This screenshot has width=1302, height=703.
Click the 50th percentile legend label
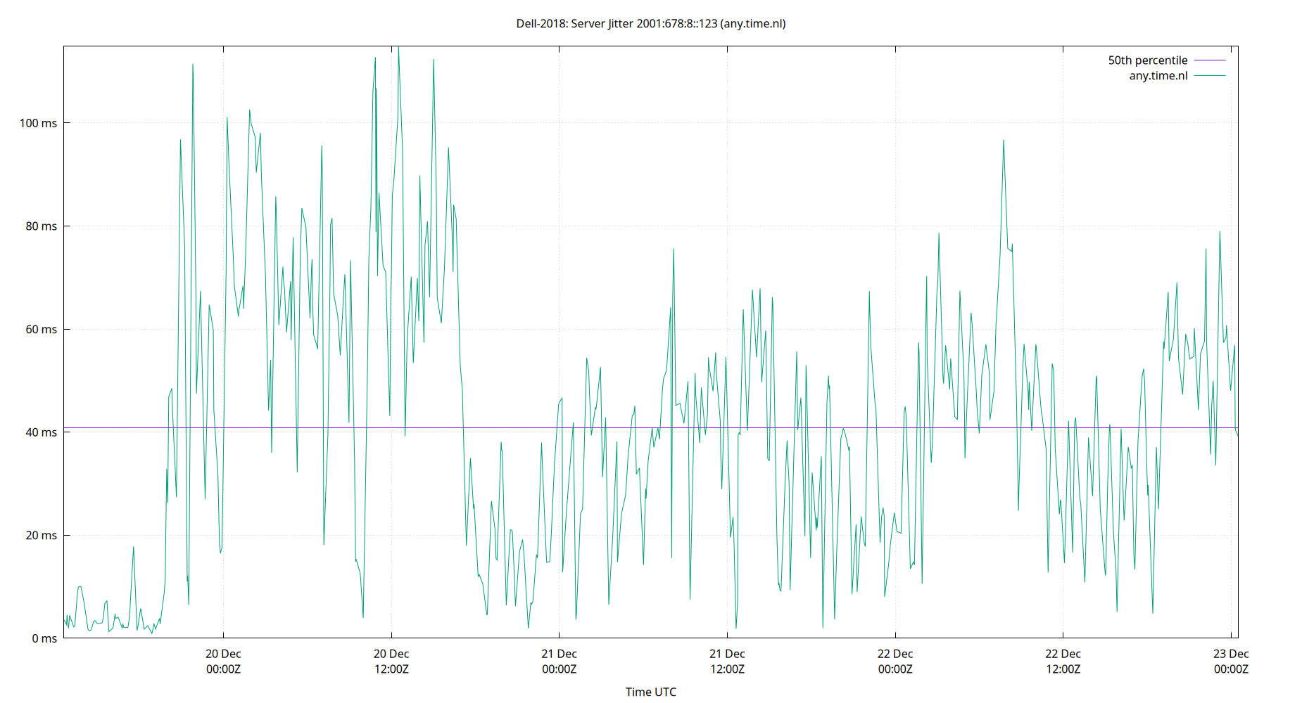coord(1147,60)
